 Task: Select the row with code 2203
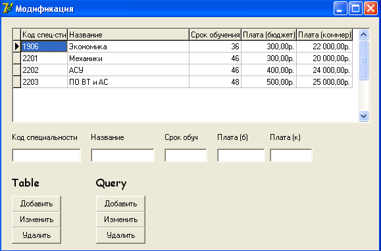tap(182, 82)
